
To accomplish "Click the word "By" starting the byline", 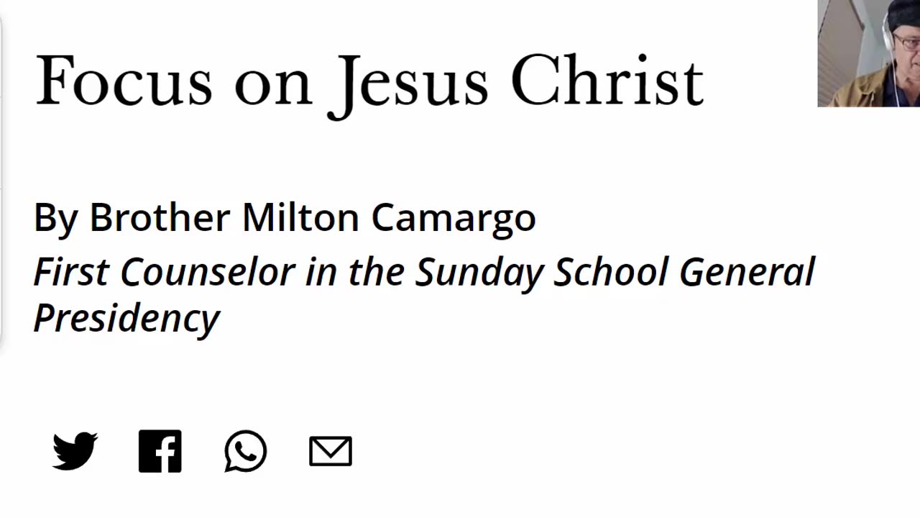I will (x=55, y=219).
